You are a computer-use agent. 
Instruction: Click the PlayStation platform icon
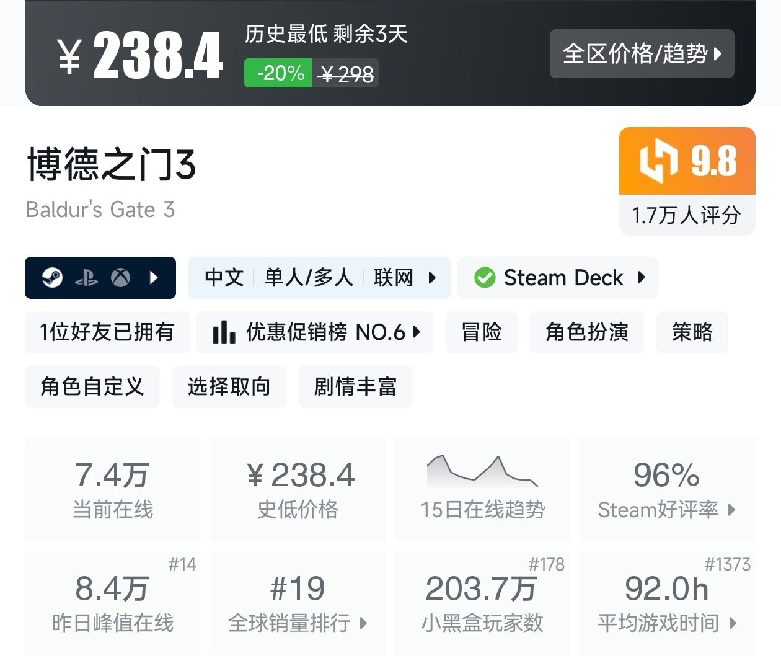coord(86,278)
